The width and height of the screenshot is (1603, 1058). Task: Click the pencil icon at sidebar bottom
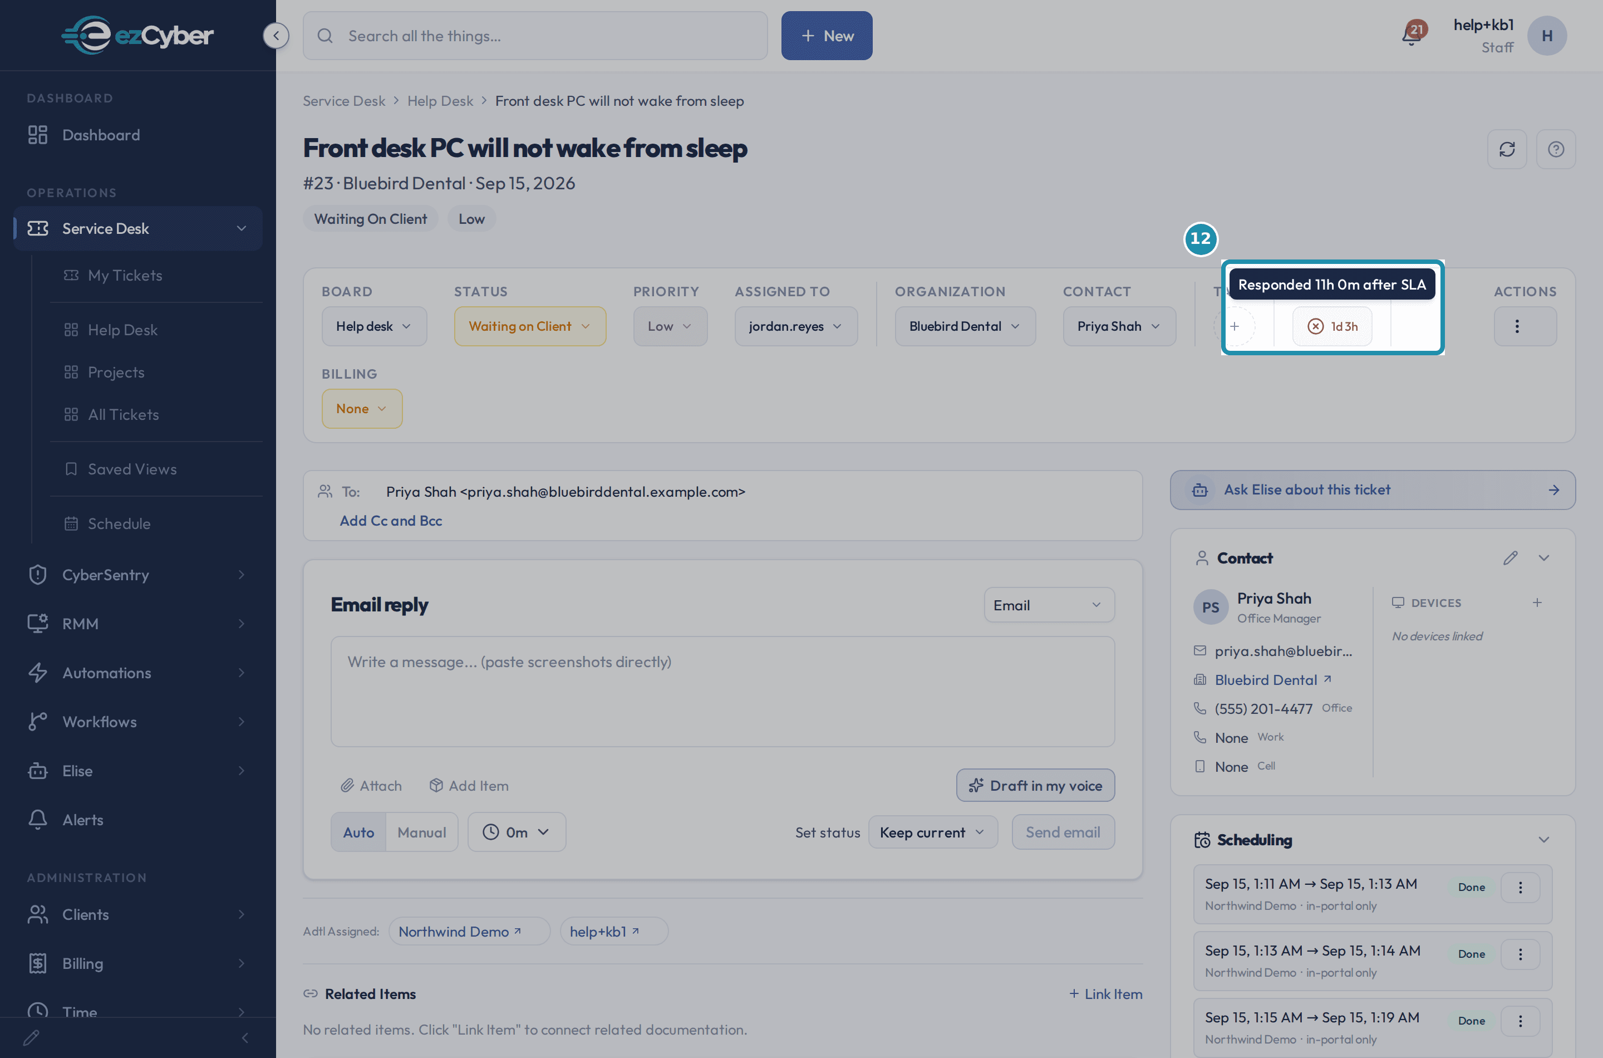[x=31, y=1038]
